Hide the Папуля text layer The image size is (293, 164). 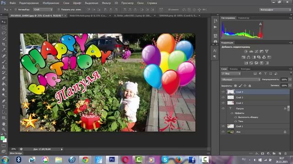[223, 108]
